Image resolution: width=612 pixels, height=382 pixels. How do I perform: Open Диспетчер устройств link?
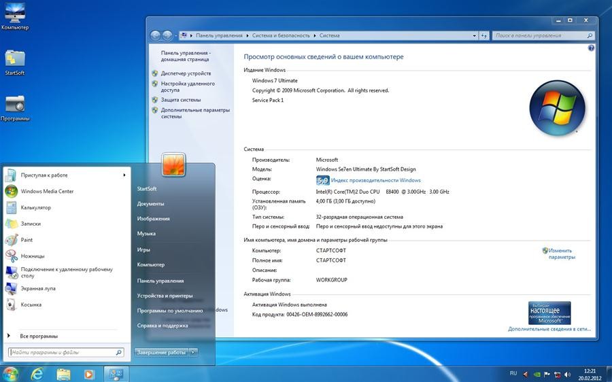[x=186, y=73]
